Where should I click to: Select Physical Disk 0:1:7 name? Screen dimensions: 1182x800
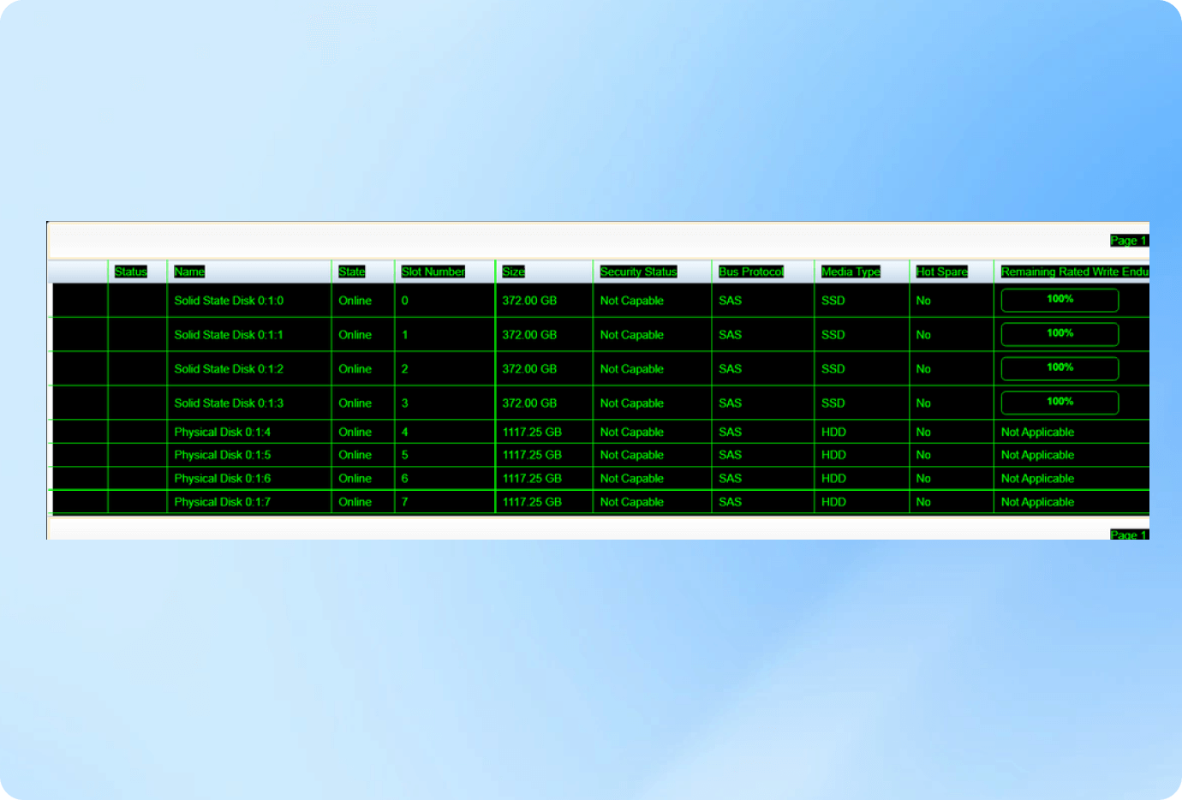pos(223,502)
